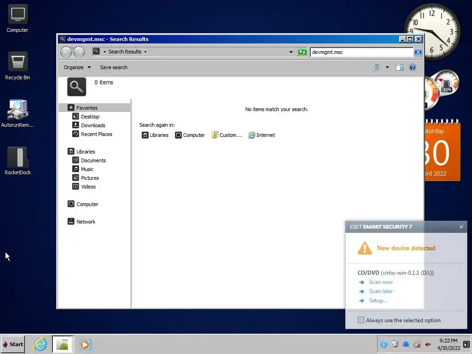Click Save search button

click(x=113, y=67)
